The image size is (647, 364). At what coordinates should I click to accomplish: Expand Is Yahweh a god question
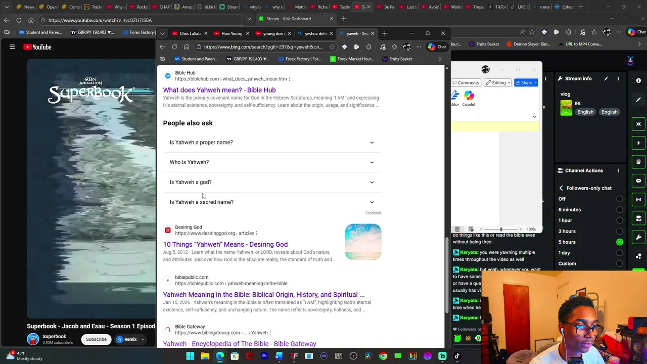(x=272, y=182)
